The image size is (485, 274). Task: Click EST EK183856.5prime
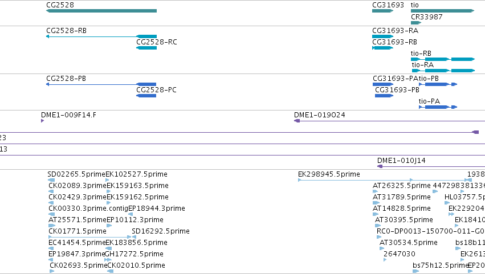[136, 243]
